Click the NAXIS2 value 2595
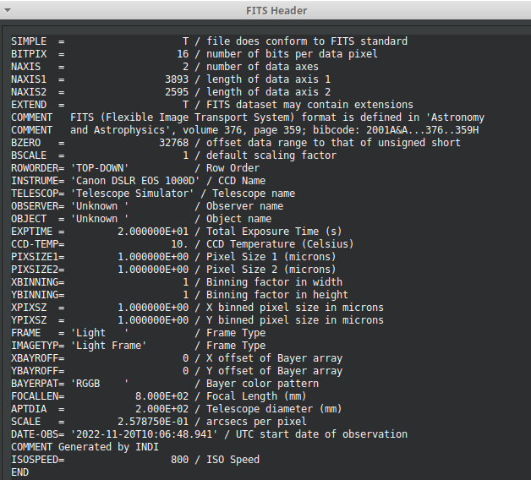 (176, 92)
